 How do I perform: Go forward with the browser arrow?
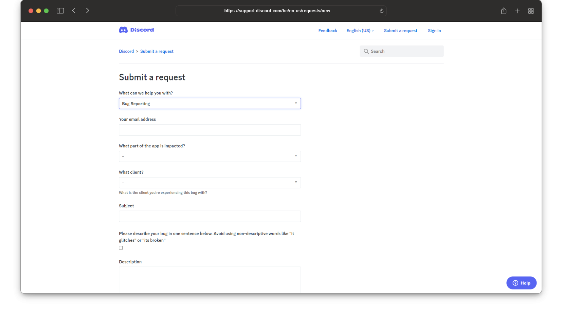coord(88,11)
